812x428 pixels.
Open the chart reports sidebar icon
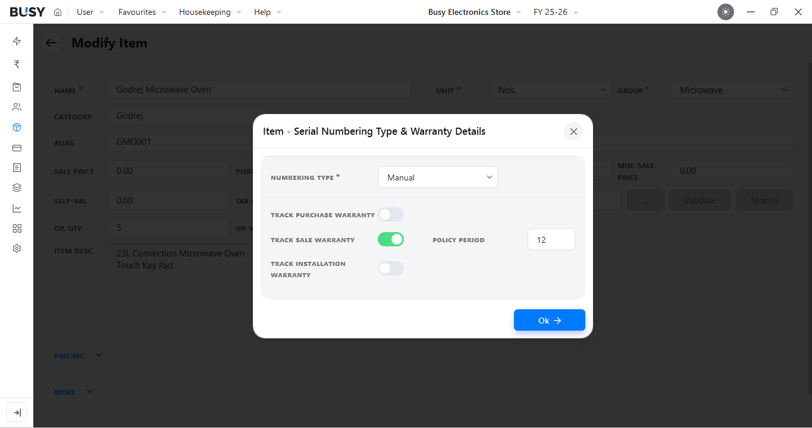click(17, 208)
